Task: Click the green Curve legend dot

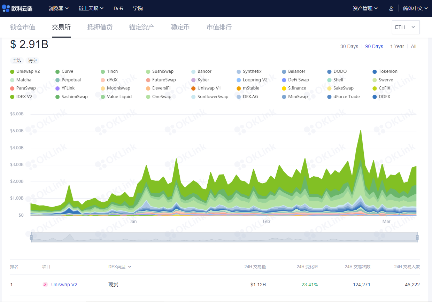Action: click(x=57, y=71)
